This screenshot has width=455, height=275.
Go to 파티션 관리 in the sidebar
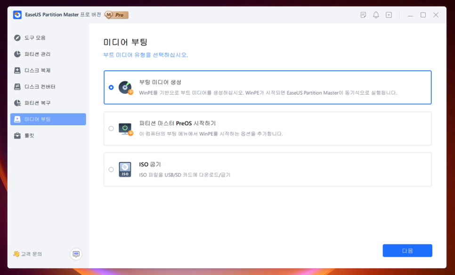pyautogui.click(x=48, y=54)
